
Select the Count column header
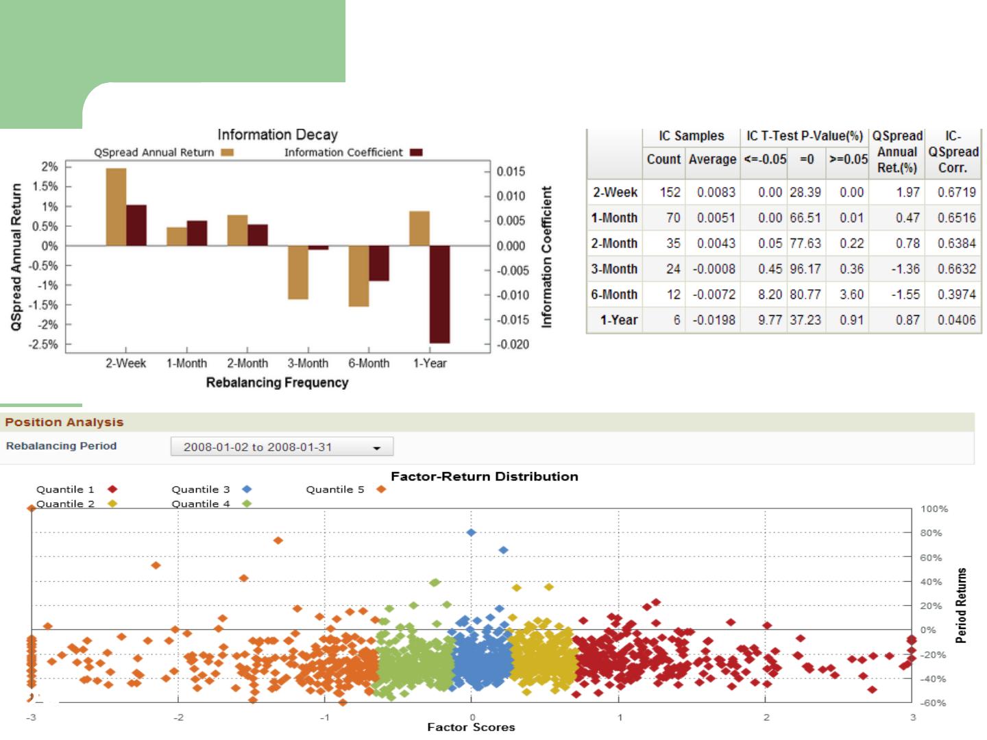[663, 160]
